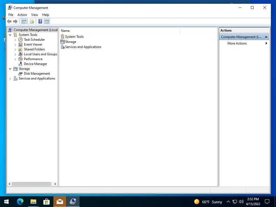Open the File menu
Image resolution: width=276 pixels, height=207 pixels.
[x=11, y=15]
